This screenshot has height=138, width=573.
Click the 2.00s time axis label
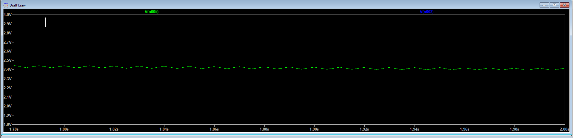564,129
